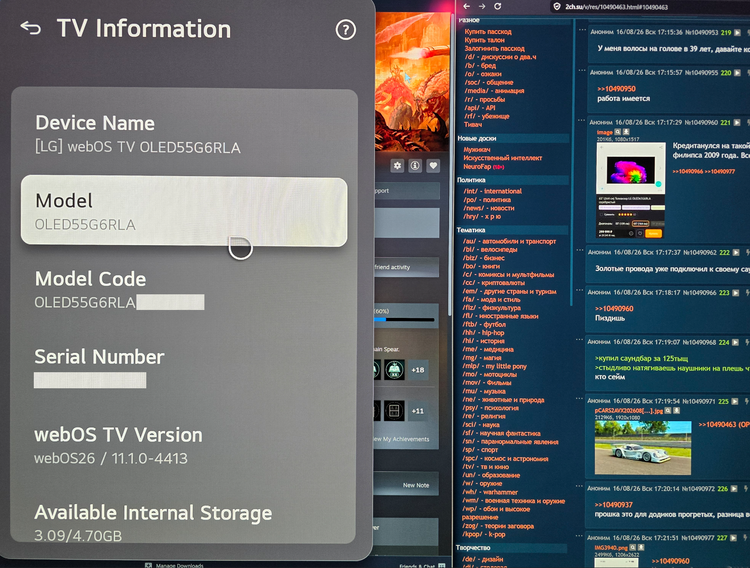Viewport: 750px width, 568px height.
Task: Select the Model row in TV Information
Action: 184,211
